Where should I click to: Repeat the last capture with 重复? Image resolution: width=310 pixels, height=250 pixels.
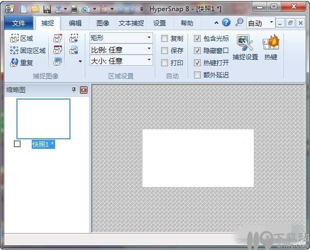pyautogui.click(x=21, y=63)
